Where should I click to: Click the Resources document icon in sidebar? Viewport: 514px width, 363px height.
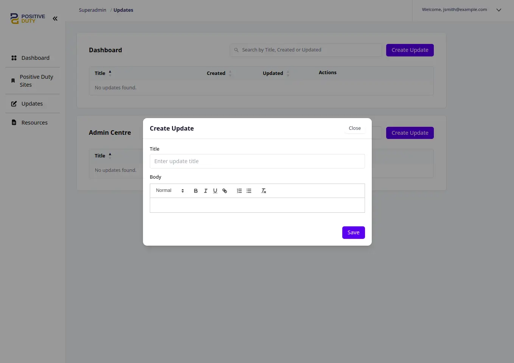click(14, 123)
